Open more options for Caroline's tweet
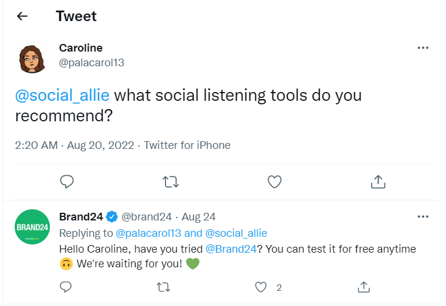This screenshot has width=446, height=306. 423,48
